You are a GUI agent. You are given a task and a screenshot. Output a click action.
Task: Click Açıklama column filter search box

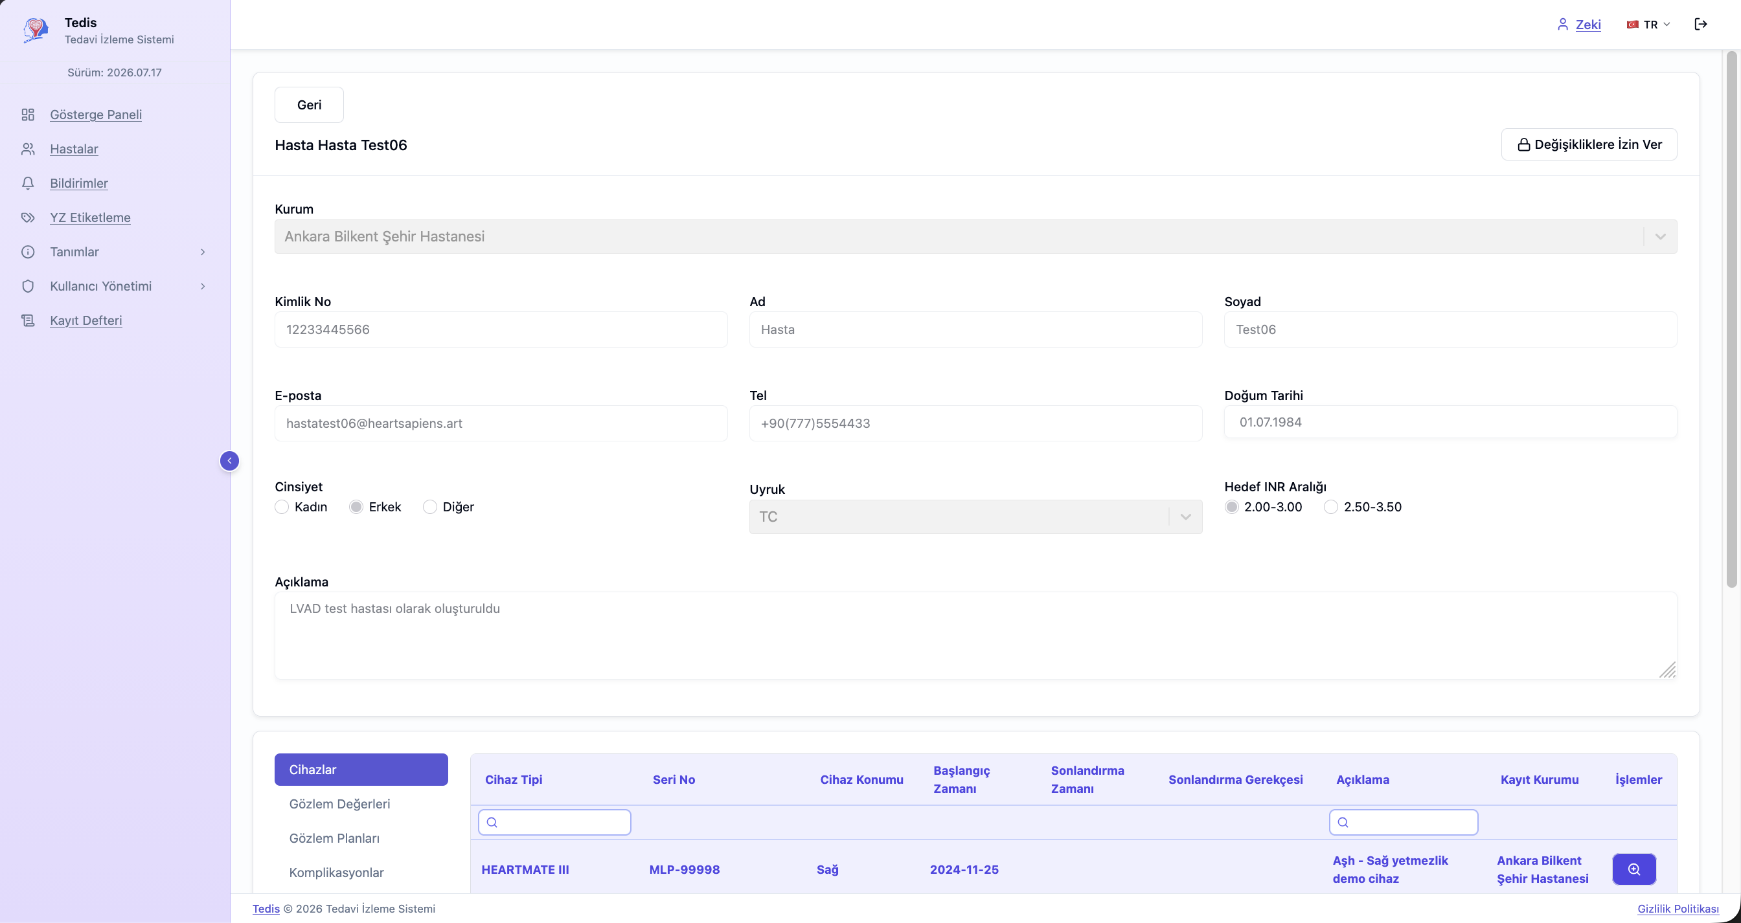(1403, 823)
